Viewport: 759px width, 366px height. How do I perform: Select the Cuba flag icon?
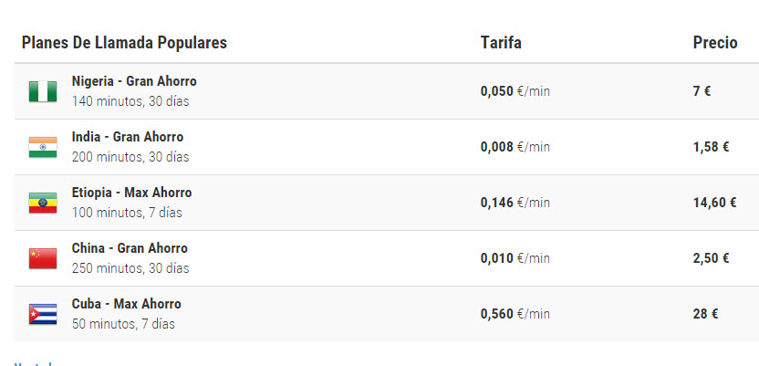[43, 314]
